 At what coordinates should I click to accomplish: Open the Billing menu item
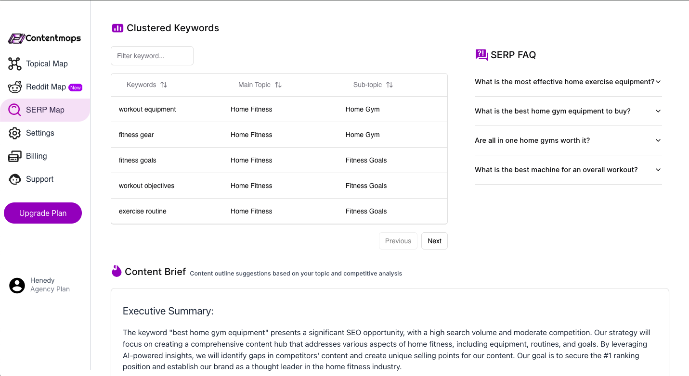[x=37, y=156]
